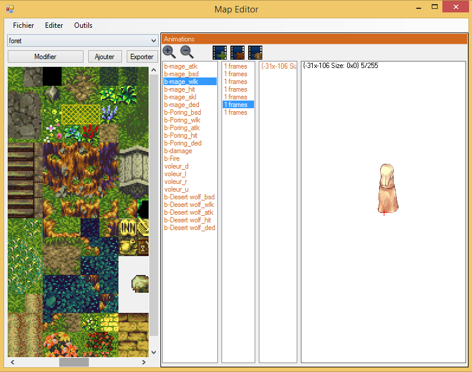Click the Exporter button
This screenshot has width=472, height=372.
(x=142, y=57)
